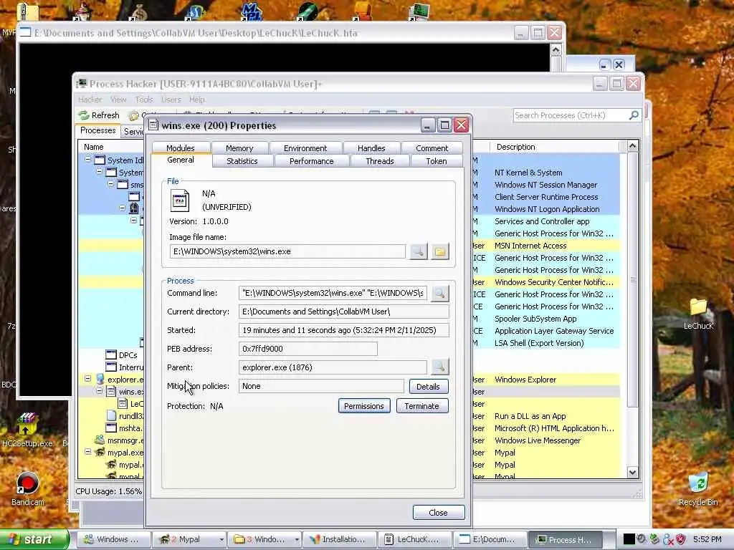
Task: Open the LeChucK folder on desktop
Action: [x=698, y=307]
